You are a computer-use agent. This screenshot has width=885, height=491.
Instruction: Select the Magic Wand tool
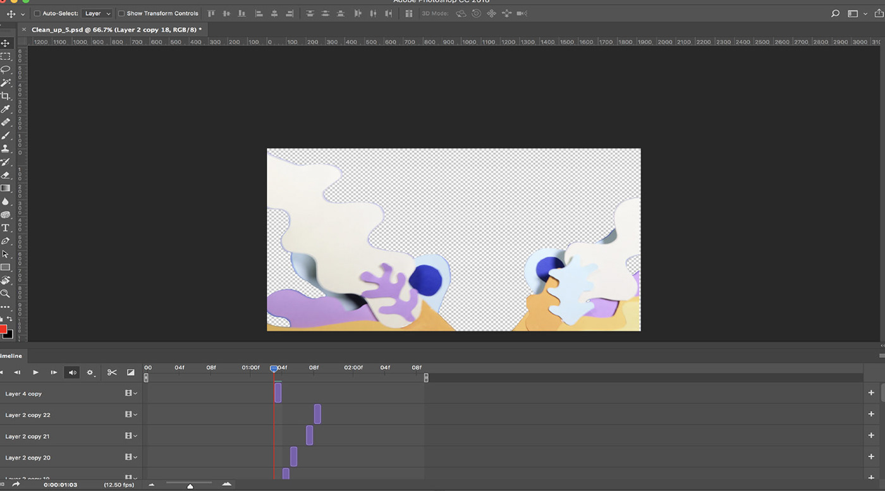[x=5, y=83]
